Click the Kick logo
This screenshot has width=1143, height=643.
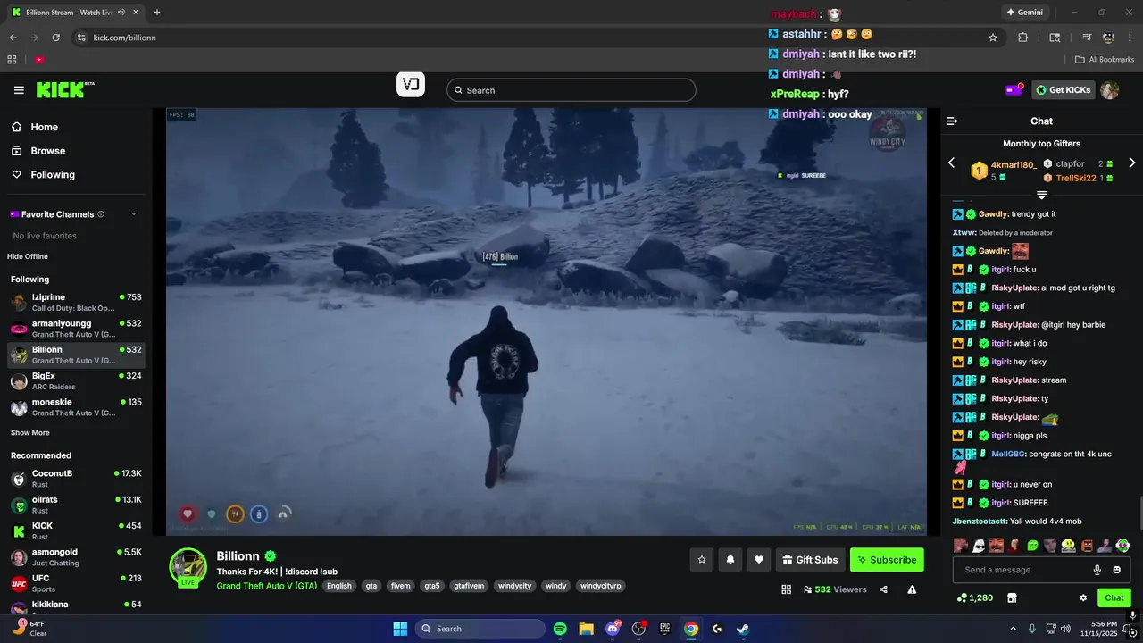click(65, 89)
